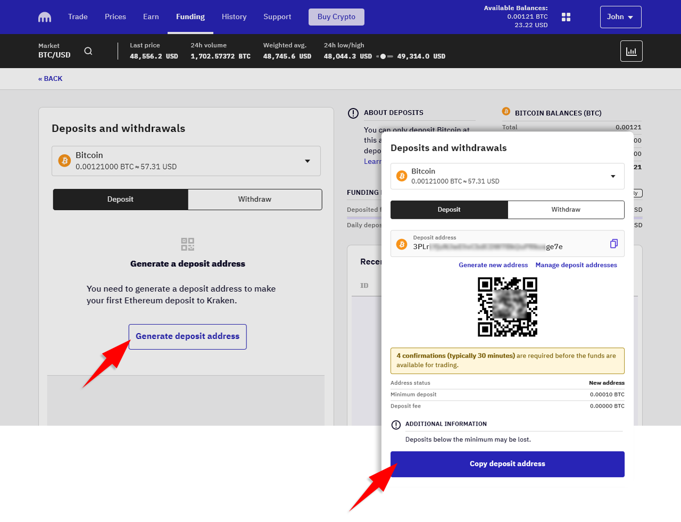Open the Kraken logo home link
This screenshot has width=681, height=522.
click(x=45, y=17)
